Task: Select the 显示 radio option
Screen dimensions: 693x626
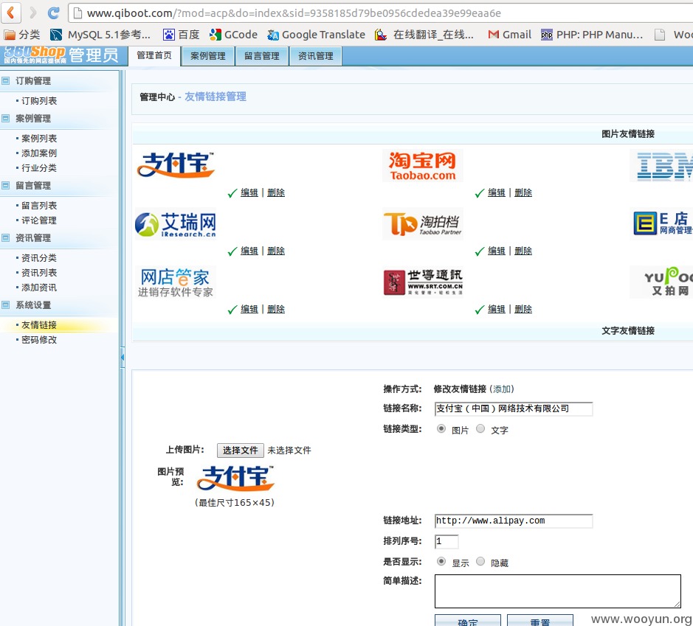Action: pyautogui.click(x=441, y=562)
